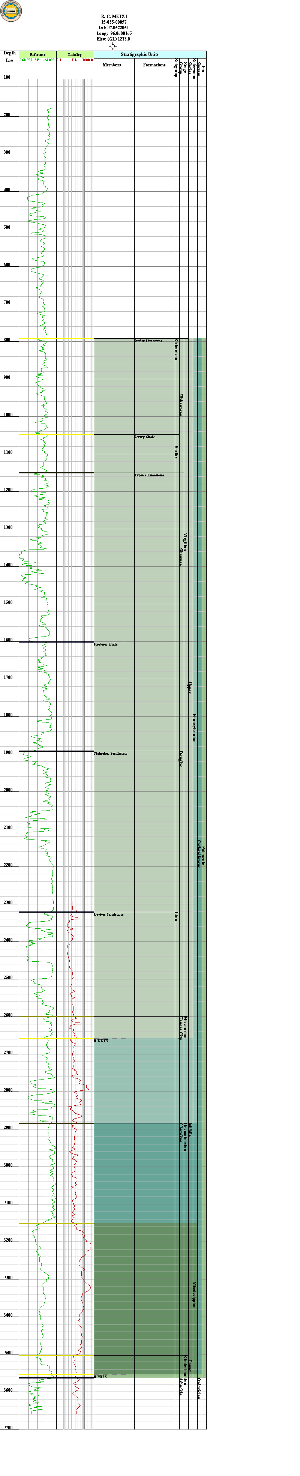Screen dimensions: 300x1476
Task: Click the well location symbol under the elevation
Action: (x=113, y=46)
